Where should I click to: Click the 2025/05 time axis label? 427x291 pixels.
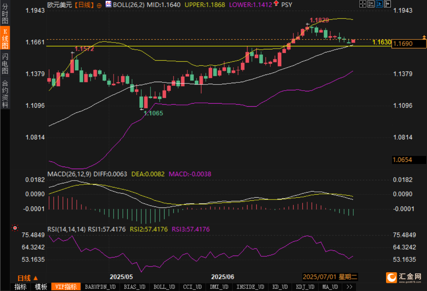(121, 276)
